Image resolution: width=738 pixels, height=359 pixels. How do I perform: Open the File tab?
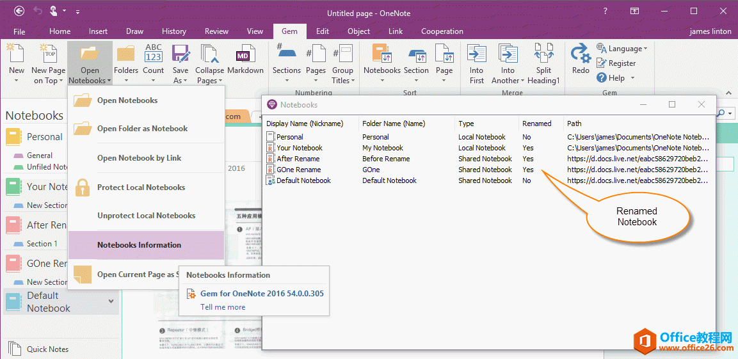coord(19,31)
